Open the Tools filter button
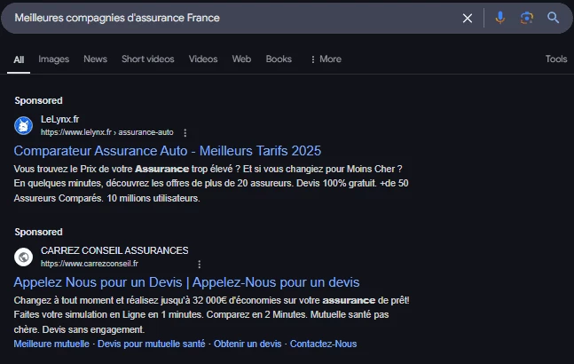The image size is (574, 364). 556,59
